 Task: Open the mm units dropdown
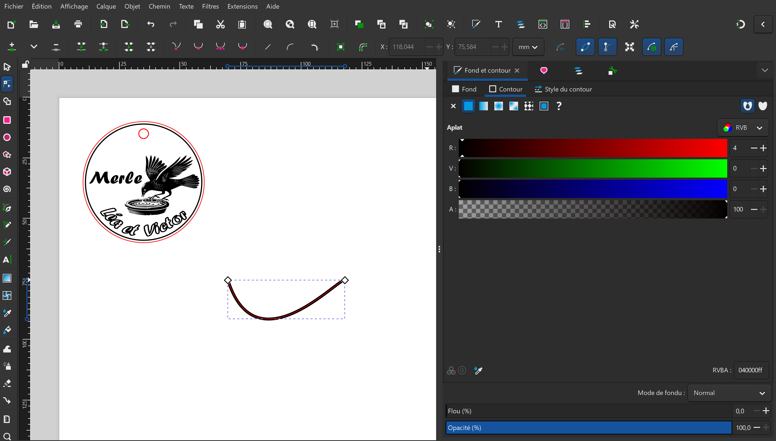(528, 47)
